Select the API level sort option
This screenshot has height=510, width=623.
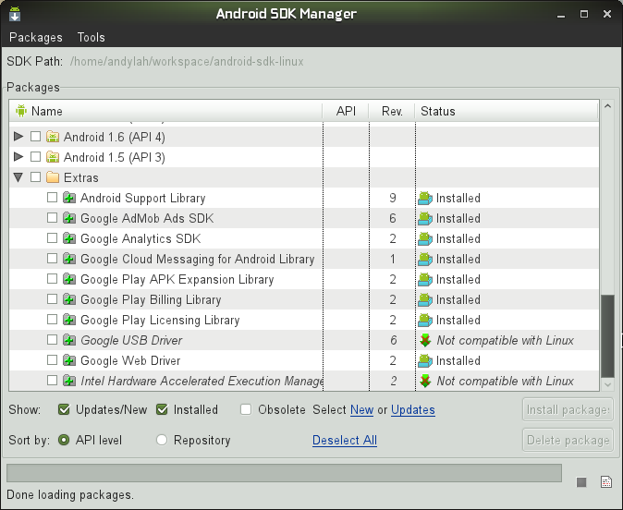pos(64,440)
